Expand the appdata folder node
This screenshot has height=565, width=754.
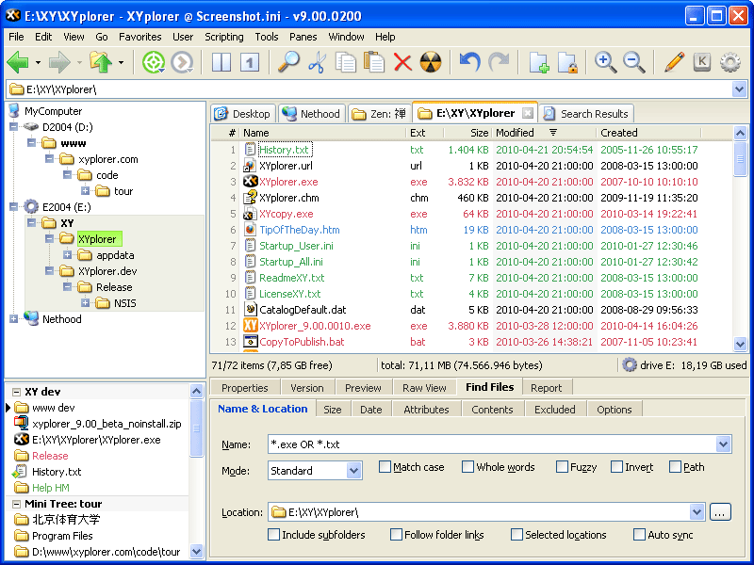click(x=67, y=255)
